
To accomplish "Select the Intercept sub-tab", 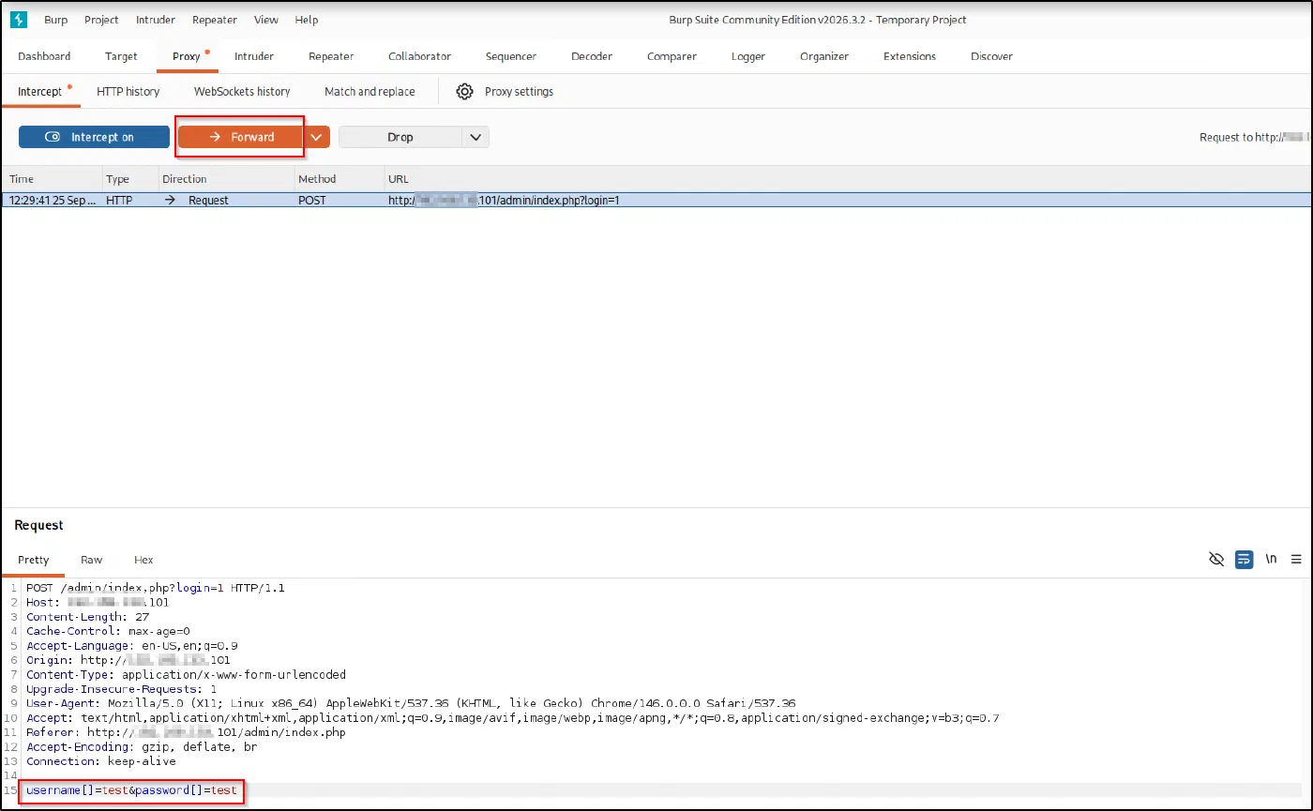I will pyautogui.click(x=39, y=91).
